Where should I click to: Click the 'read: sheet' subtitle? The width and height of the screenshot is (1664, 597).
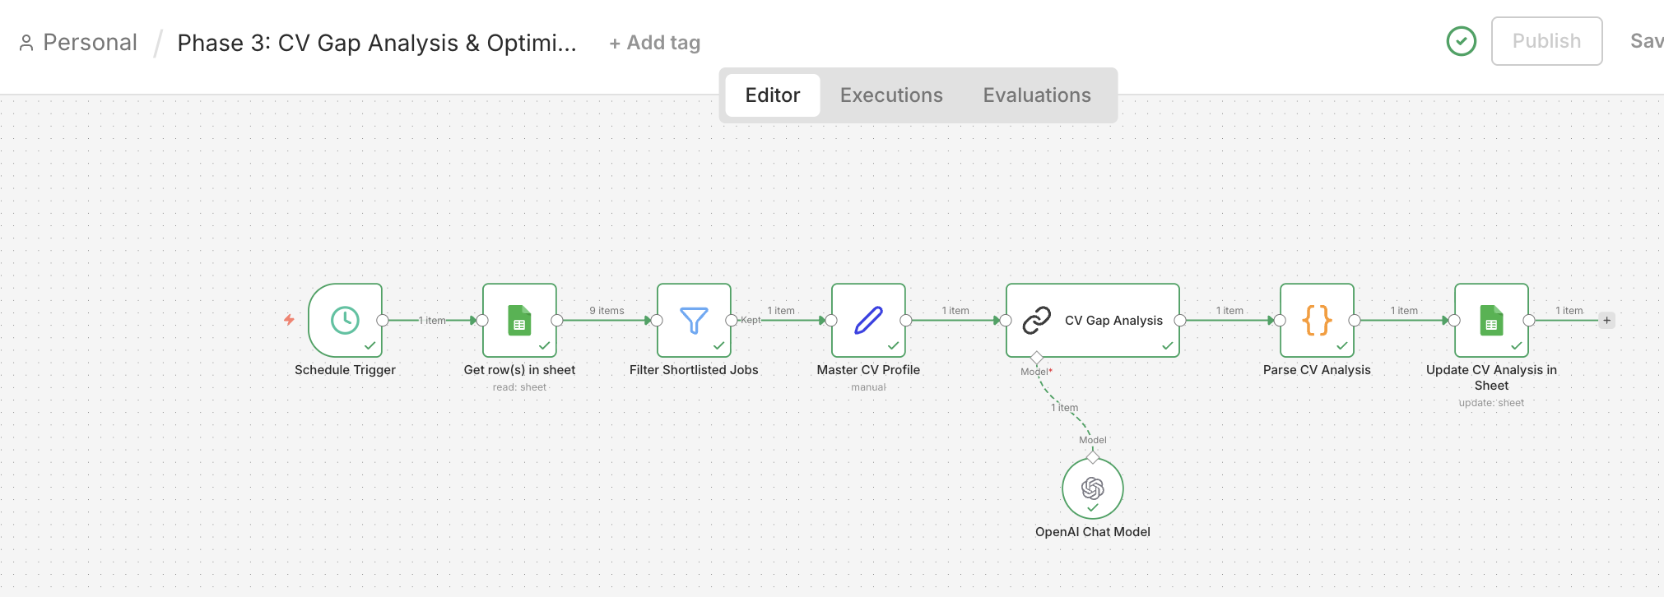click(x=519, y=387)
